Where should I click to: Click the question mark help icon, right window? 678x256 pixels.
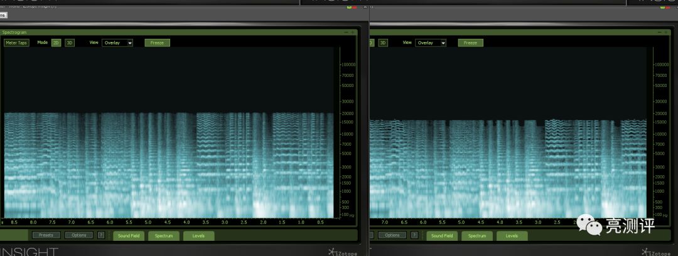[414, 235]
